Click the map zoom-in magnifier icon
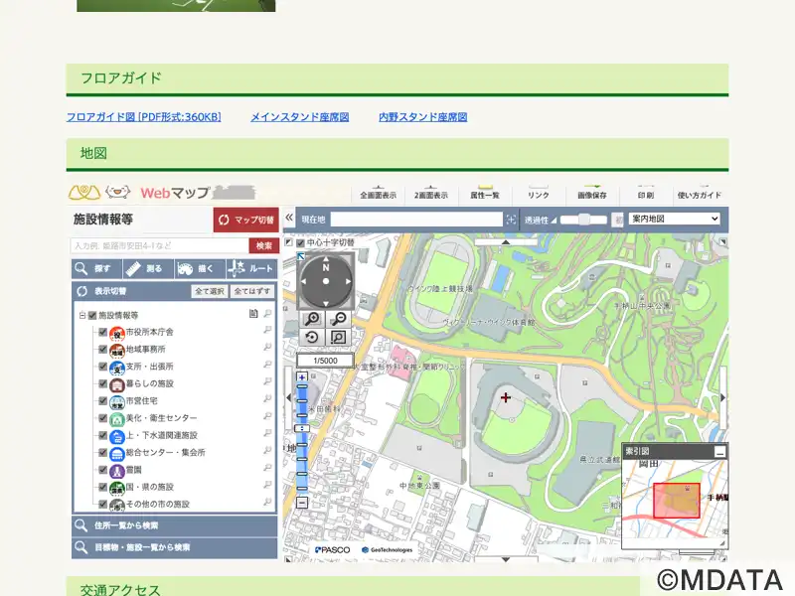 (x=313, y=319)
